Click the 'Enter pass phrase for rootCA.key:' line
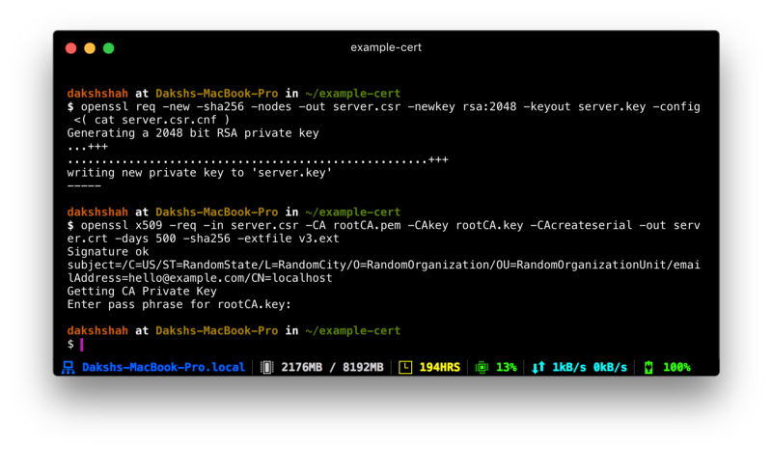 click(179, 304)
